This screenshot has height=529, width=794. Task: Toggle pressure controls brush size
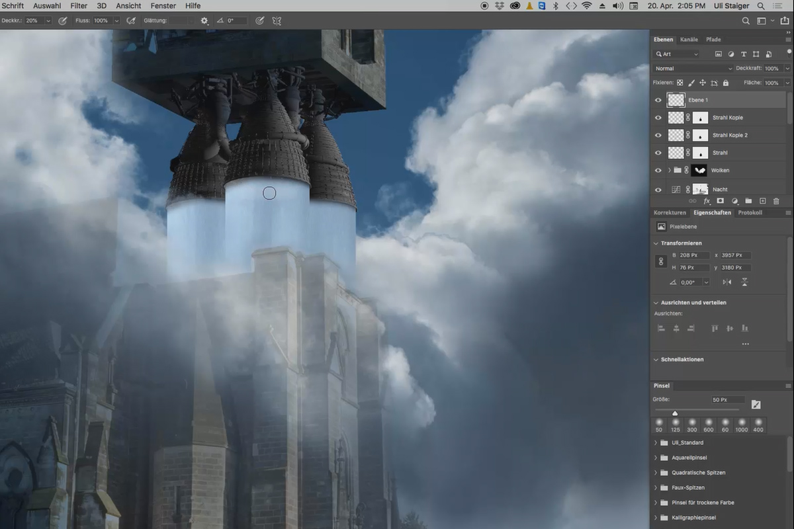click(x=260, y=20)
